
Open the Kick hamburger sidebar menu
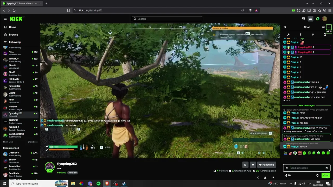coord(5,19)
